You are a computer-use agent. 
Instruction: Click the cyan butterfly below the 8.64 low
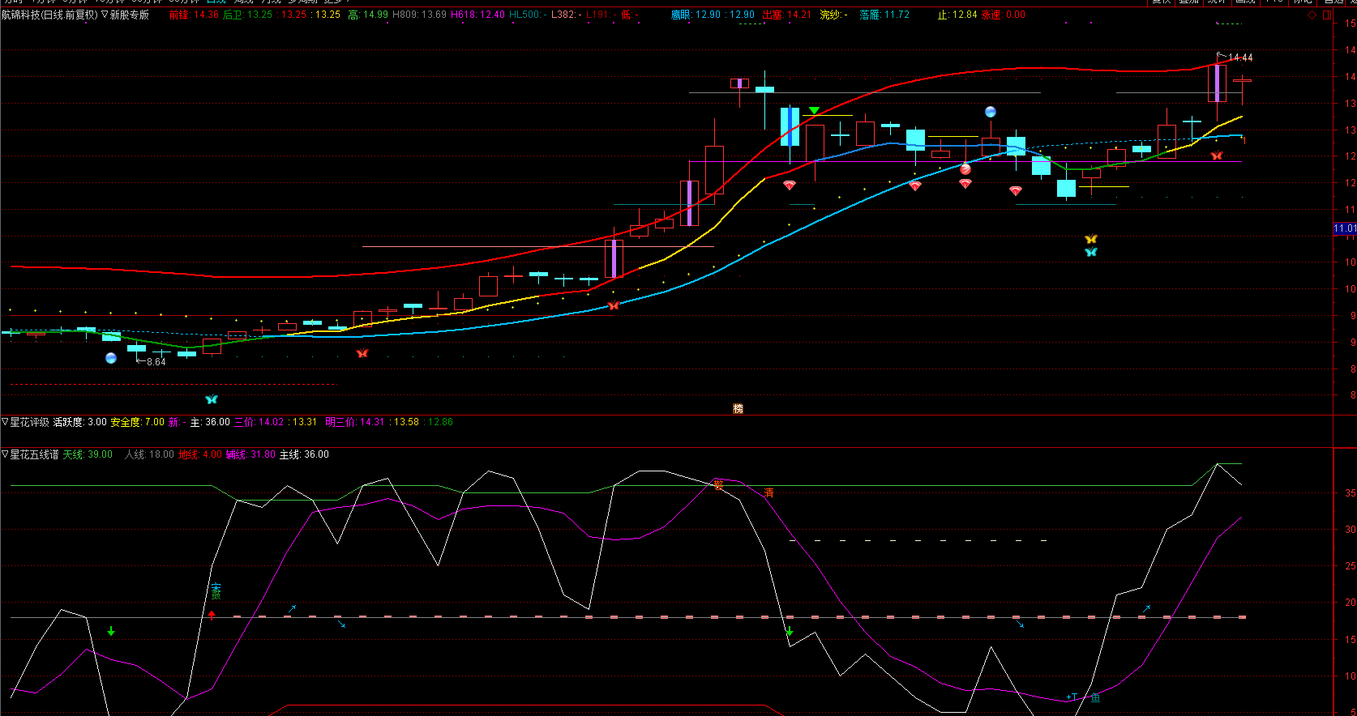tap(212, 399)
